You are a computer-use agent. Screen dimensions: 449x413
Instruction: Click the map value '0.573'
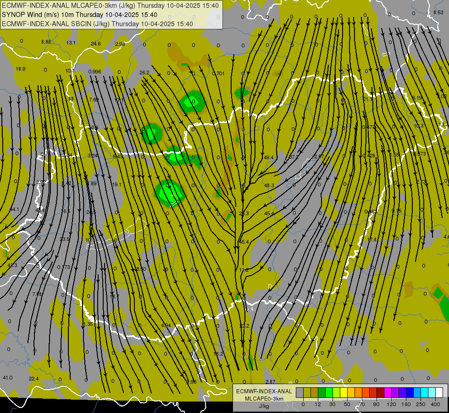[x=420, y=154]
